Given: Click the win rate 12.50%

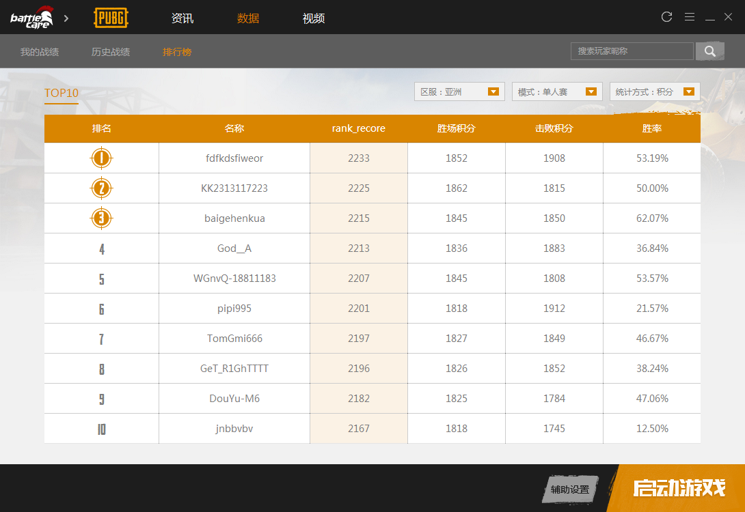Looking at the screenshot, I should pos(652,429).
